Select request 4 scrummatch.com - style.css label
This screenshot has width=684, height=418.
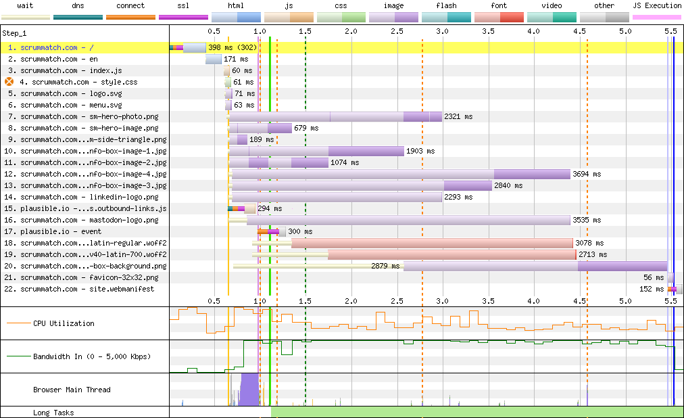tap(78, 82)
